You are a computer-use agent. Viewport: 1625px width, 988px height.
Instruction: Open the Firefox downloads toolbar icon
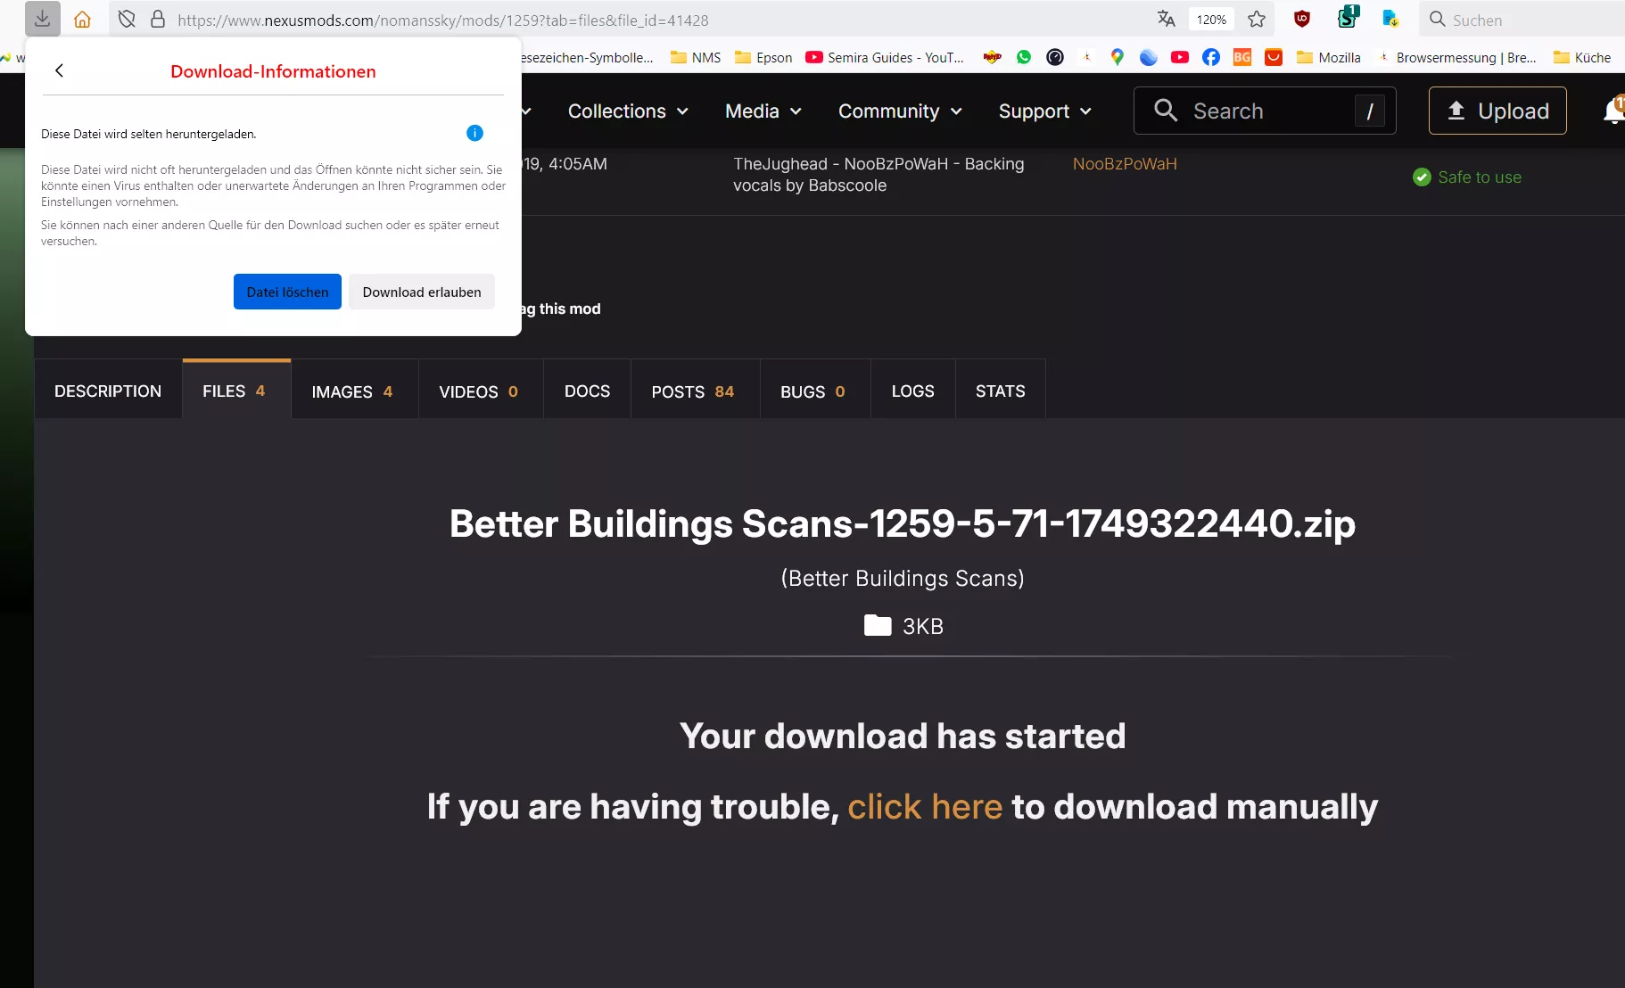42,19
